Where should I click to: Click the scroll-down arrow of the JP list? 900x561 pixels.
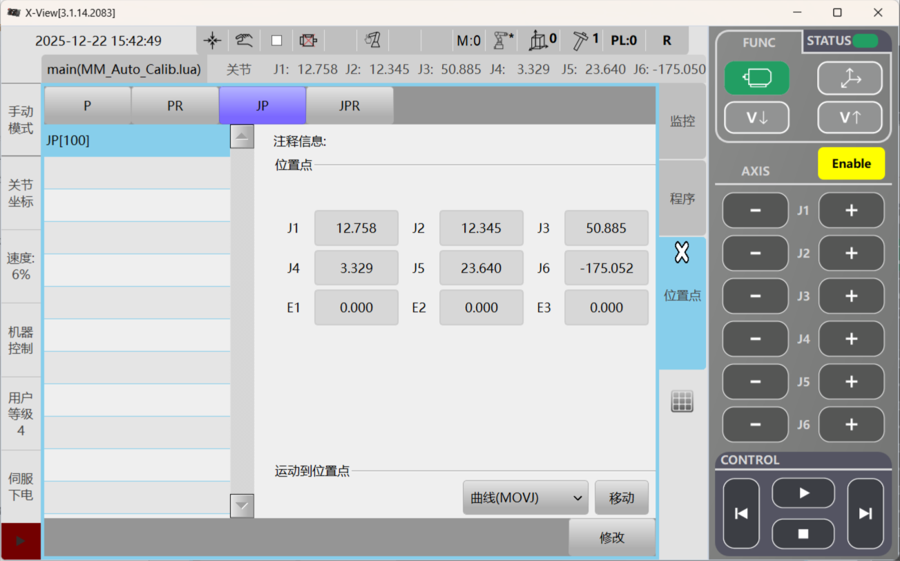242,506
